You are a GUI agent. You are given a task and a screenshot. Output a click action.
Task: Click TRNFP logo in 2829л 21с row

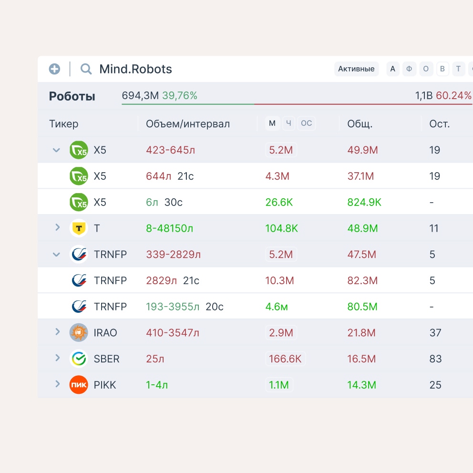pyautogui.click(x=79, y=280)
